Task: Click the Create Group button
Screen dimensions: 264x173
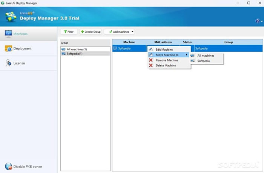Action: [91, 32]
